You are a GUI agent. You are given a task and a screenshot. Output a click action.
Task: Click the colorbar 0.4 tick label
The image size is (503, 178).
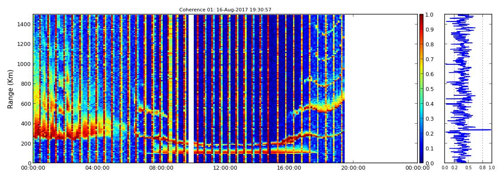click(429, 104)
